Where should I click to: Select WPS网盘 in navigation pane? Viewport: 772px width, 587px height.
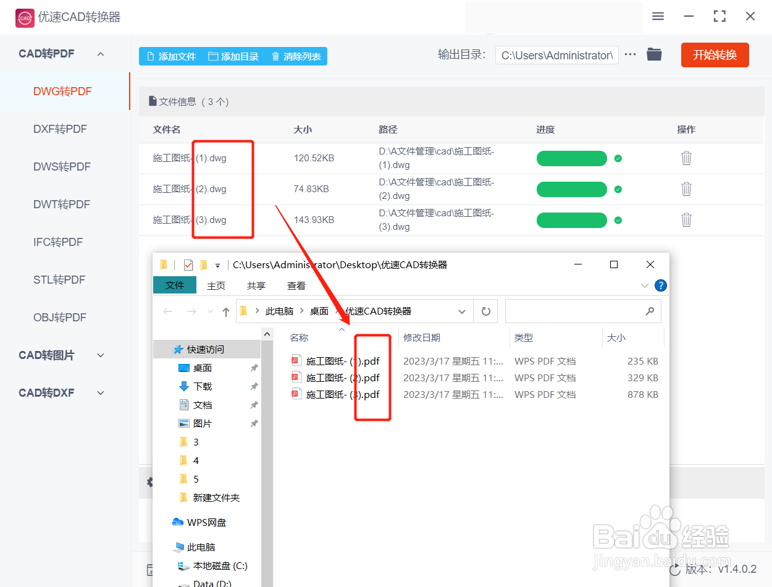point(206,522)
